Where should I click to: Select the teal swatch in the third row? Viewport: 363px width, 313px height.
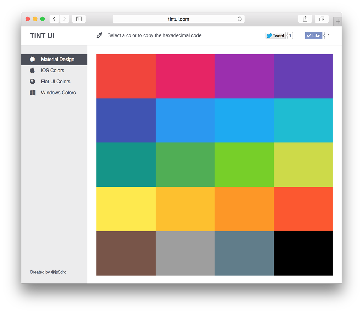[x=126, y=165]
